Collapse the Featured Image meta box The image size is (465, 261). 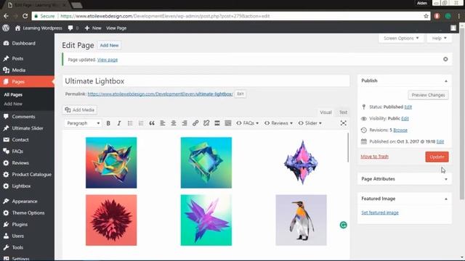point(445,199)
